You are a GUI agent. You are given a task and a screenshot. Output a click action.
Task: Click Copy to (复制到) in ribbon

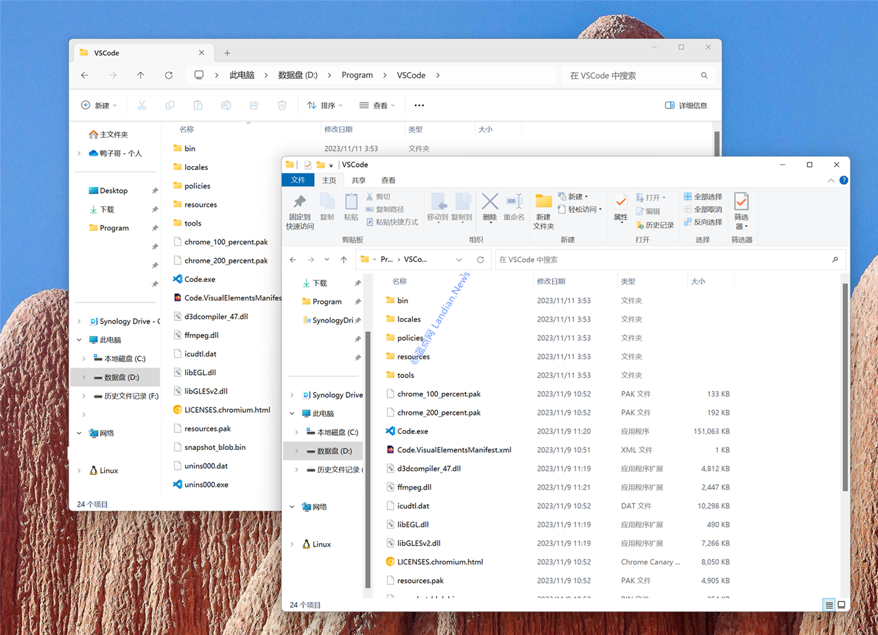[462, 208]
